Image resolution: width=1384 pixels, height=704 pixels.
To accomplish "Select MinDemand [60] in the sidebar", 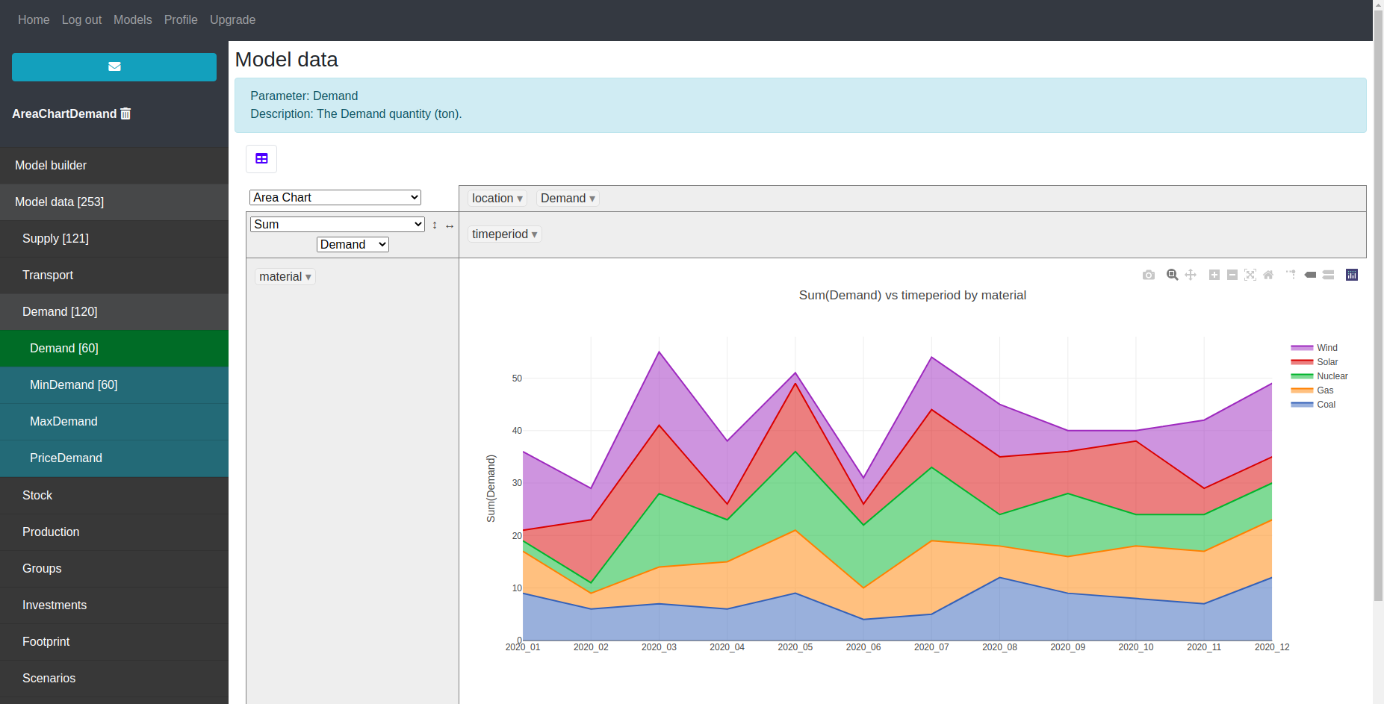I will tap(74, 384).
